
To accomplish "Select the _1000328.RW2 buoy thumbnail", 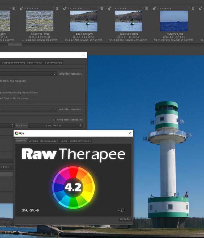I will point(129,21).
